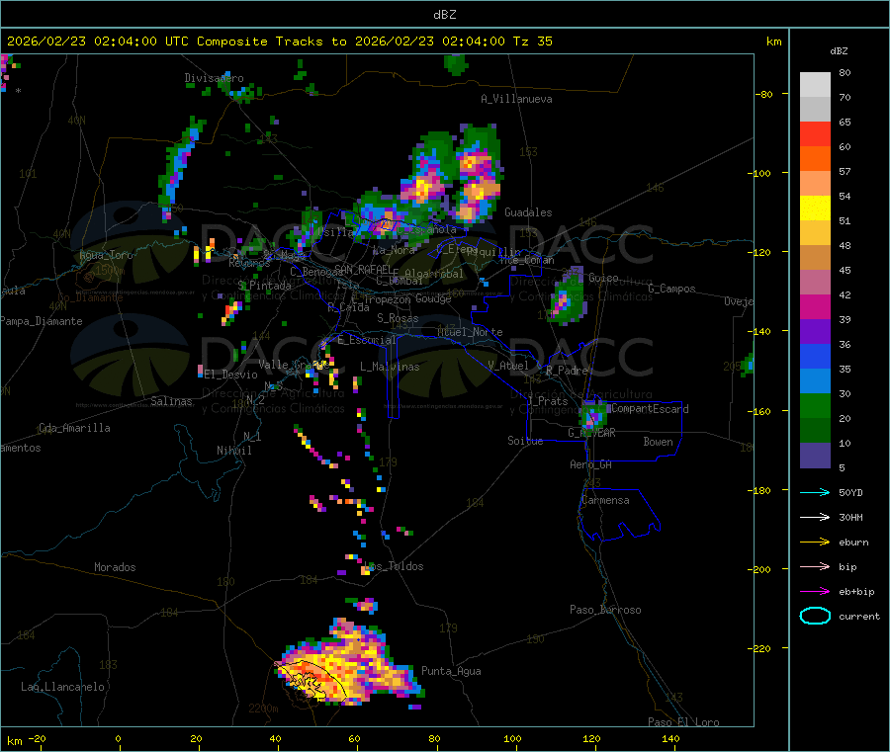Click the Guadales location label
The height and width of the screenshot is (752, 890).
click(528, 212)
